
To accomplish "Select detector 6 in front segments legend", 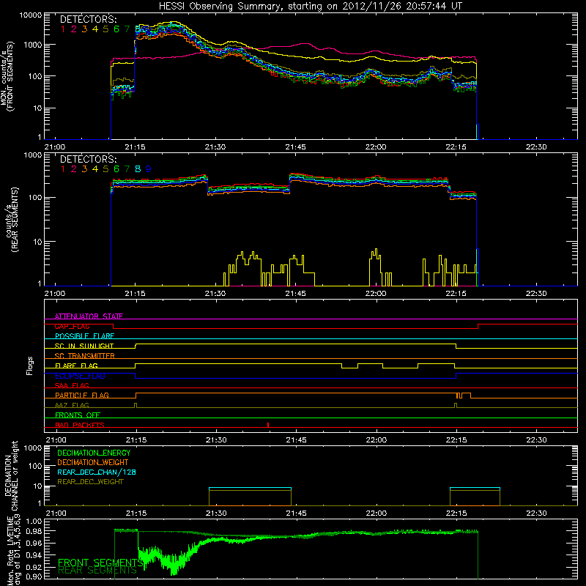I will [x=116, y=29].
